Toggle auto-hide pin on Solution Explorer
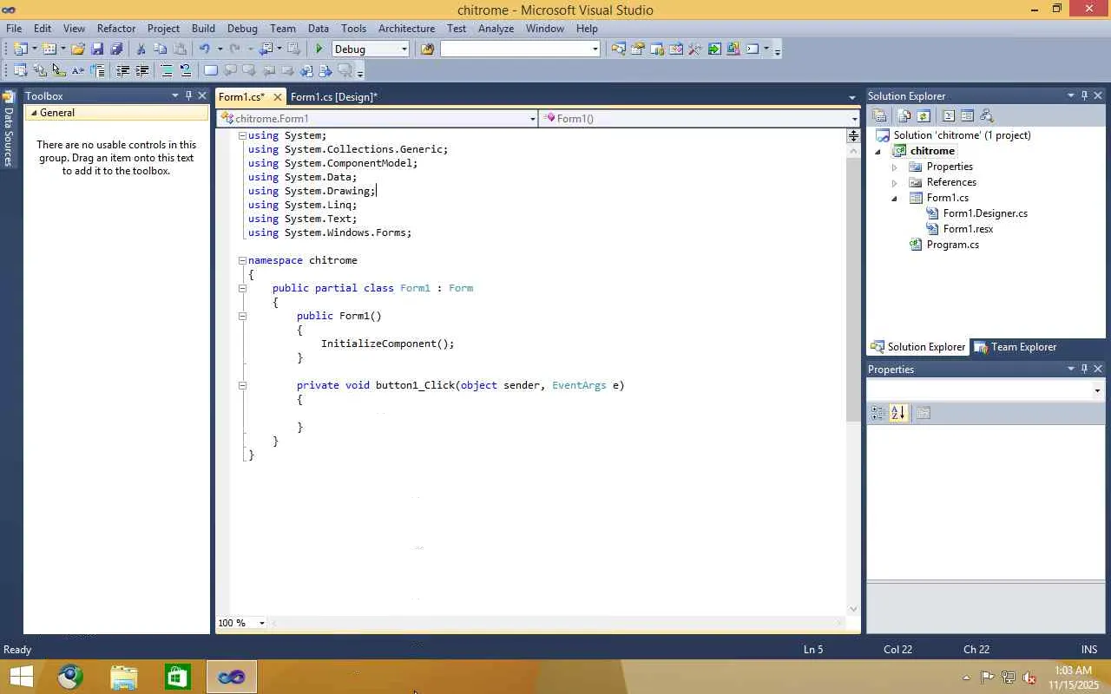Viewport: 1111px width, 694px height. pyautogui.click(x=1084, y=95)
